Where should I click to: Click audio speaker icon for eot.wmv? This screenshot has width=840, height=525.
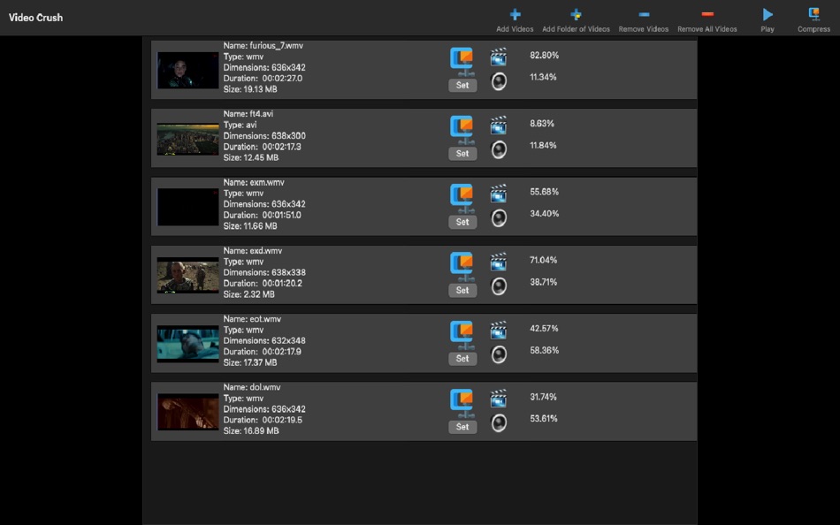499,354
